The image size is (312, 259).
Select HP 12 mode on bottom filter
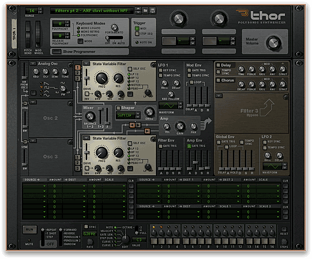(129, 156)
